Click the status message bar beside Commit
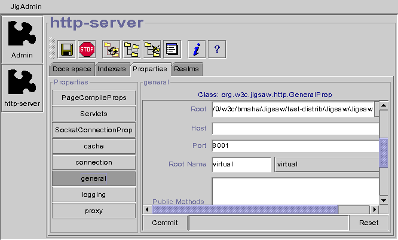The image size is (398, 240). pyautogui.click(x=268, y=223)
